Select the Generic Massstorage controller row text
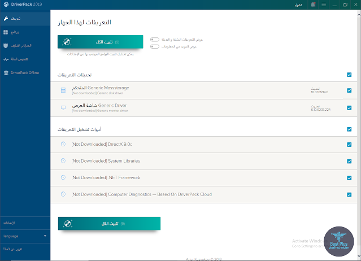 (x=101, y=88)
